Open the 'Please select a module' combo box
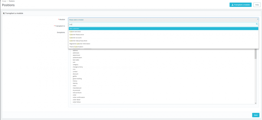This screenshot has width=262, height=120. point(163,20)
